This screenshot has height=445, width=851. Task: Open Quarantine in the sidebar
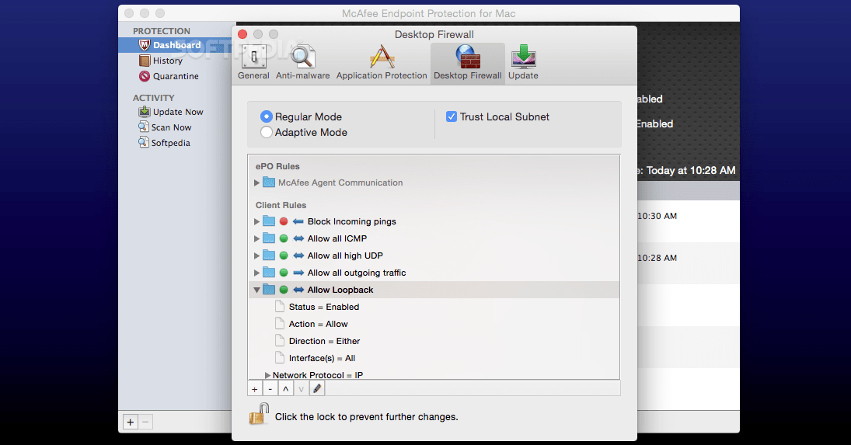[x=175, y=76]
